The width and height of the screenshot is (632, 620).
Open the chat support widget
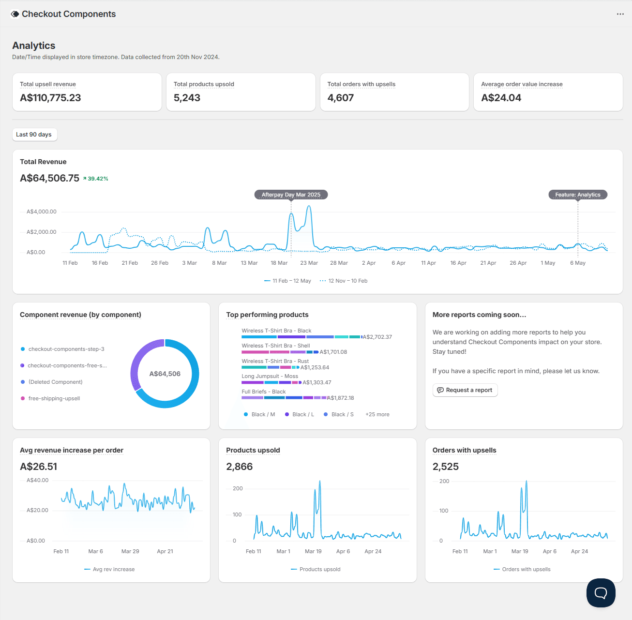point(601,592)
